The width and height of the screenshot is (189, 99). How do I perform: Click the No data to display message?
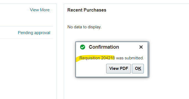tap(84, 27)
